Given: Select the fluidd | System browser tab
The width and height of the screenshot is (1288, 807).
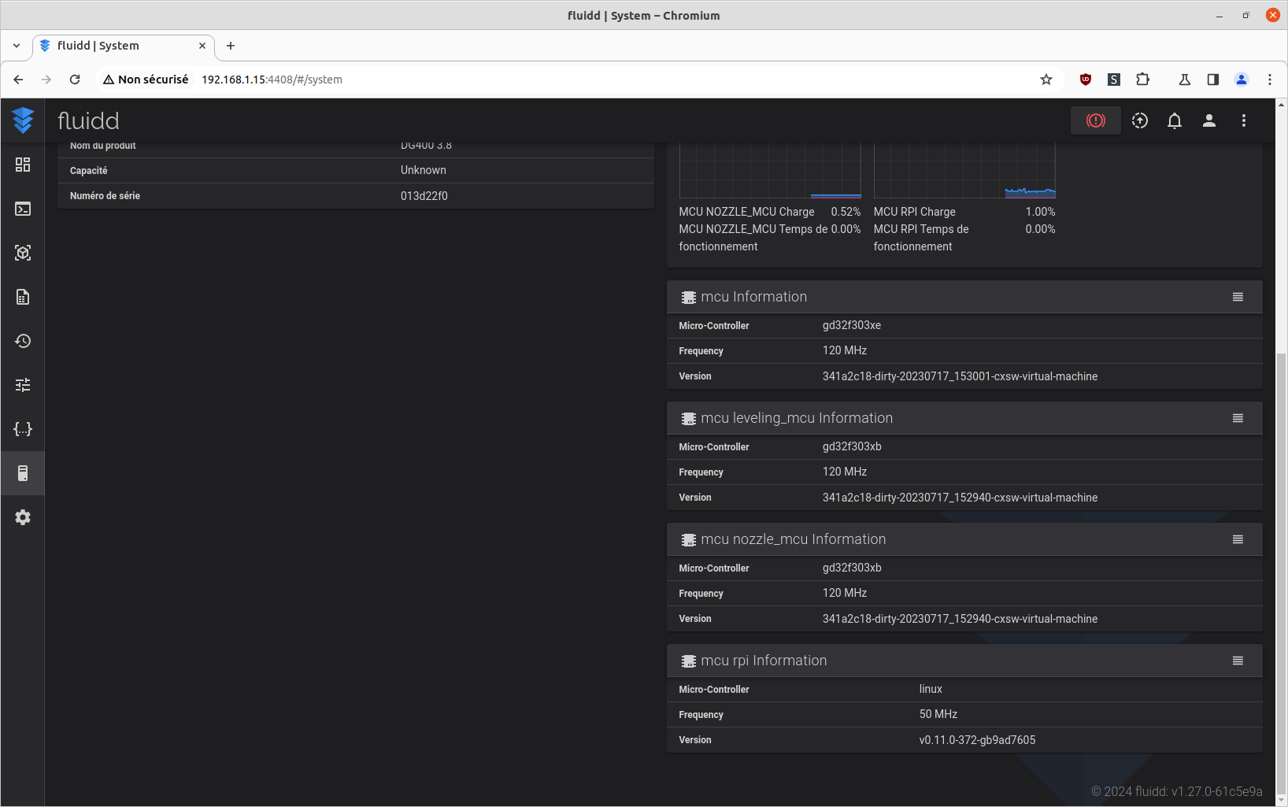Looking at the screenshot, I should click(x=118, y=46).
